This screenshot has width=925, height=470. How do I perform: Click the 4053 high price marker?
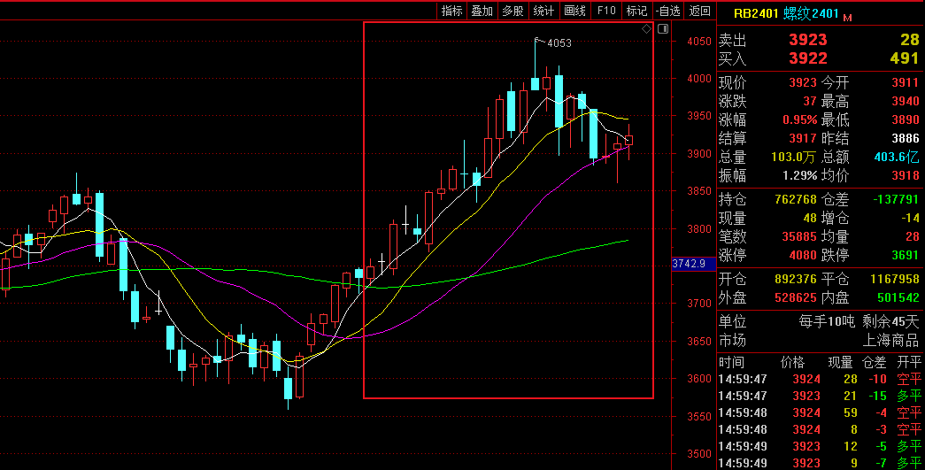pos(559,43)
